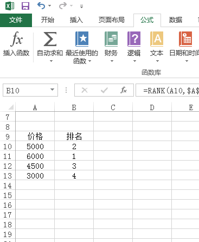199x242 pixels.
Task: Select cell with value 6000
Action: (35, 156)
